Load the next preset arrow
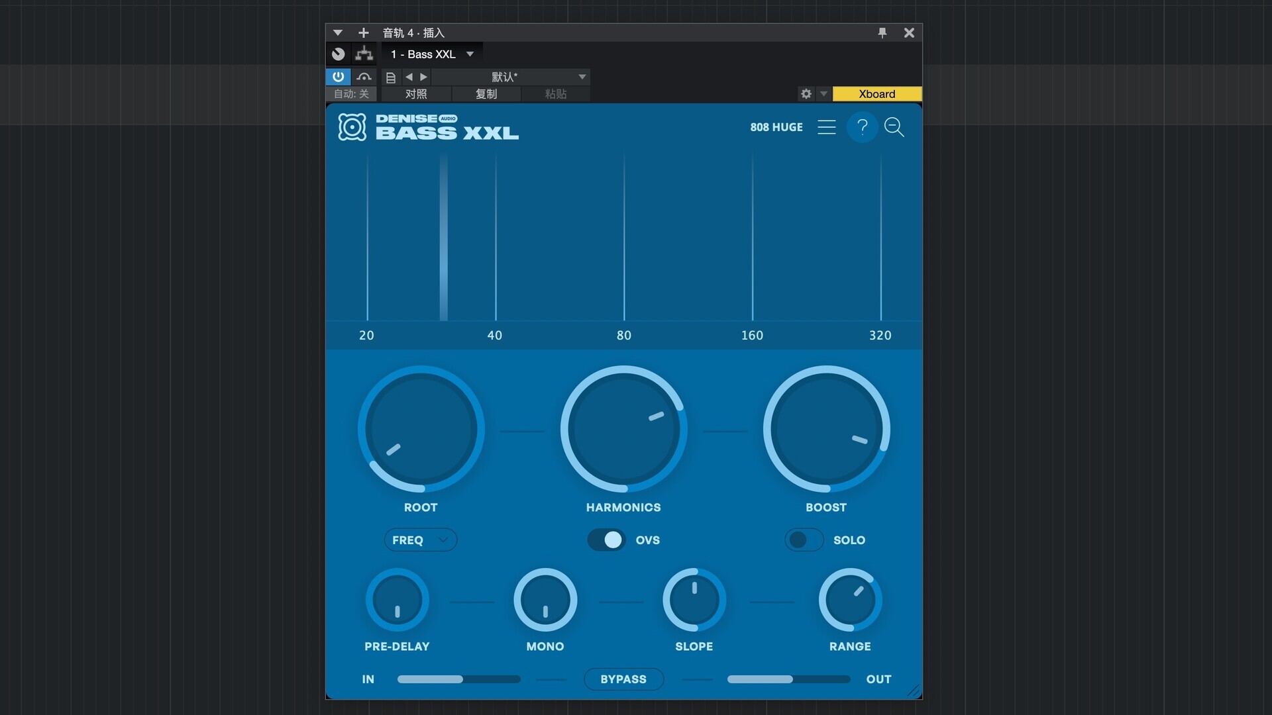Image resolution: width=1272 pixels, height=715 pixels. click(x=424, y=77)
